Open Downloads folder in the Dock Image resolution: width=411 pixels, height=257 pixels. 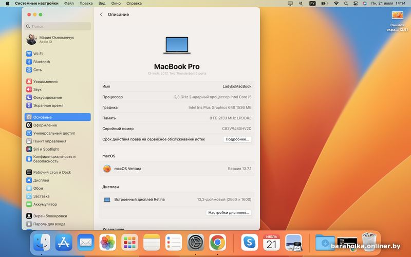[x=325, y=243]
